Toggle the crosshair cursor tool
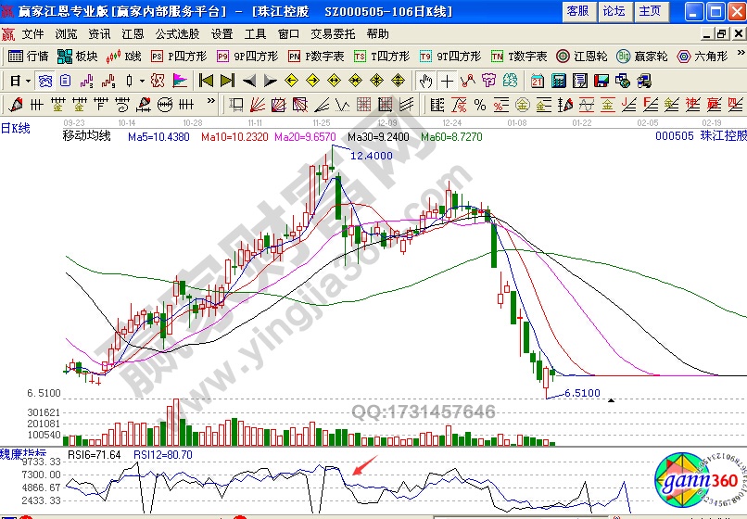The image size is (747, 519). coord(447,81)
